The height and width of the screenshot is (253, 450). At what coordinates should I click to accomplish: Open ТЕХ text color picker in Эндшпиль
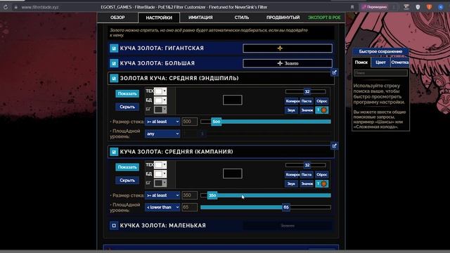pyautogui.click(x=160, y=91)
